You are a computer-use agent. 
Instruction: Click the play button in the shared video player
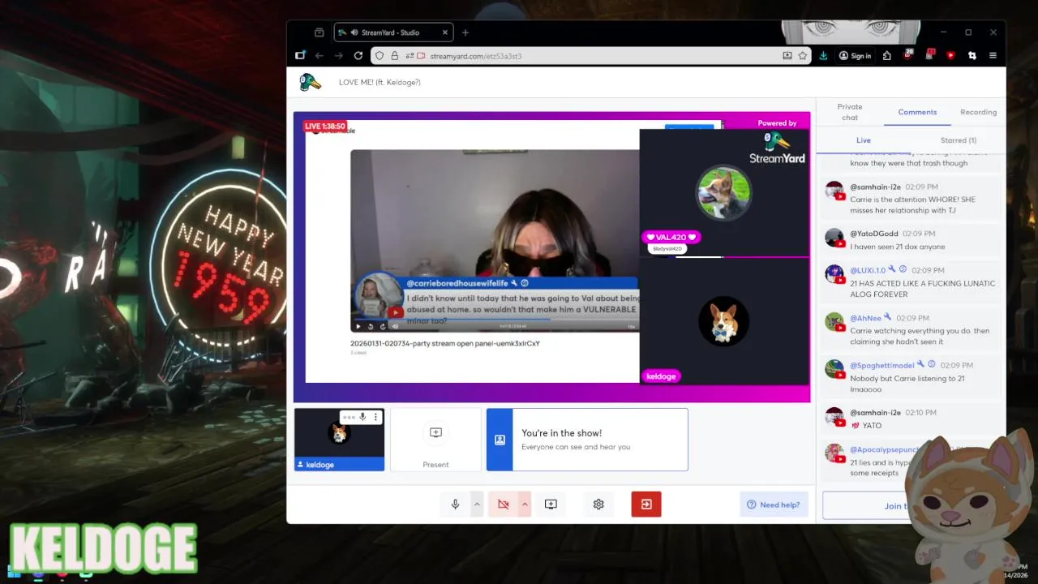tap(358, 326)
